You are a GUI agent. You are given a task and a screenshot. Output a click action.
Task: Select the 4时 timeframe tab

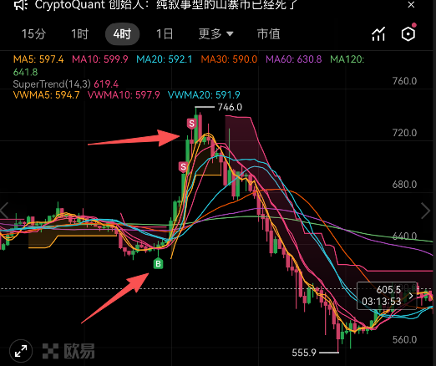click(x=122, y=34)
